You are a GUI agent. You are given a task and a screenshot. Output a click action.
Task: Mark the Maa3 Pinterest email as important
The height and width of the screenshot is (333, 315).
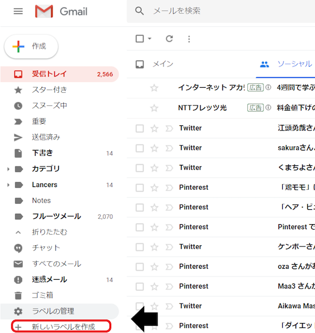click(x=169, y=286)
